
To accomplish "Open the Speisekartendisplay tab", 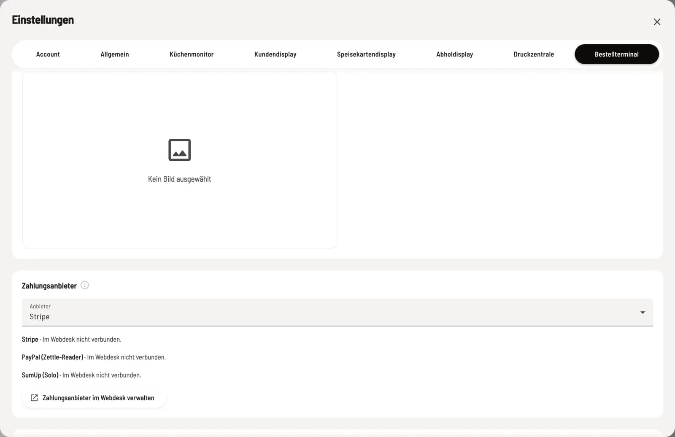I will (366, 54).
